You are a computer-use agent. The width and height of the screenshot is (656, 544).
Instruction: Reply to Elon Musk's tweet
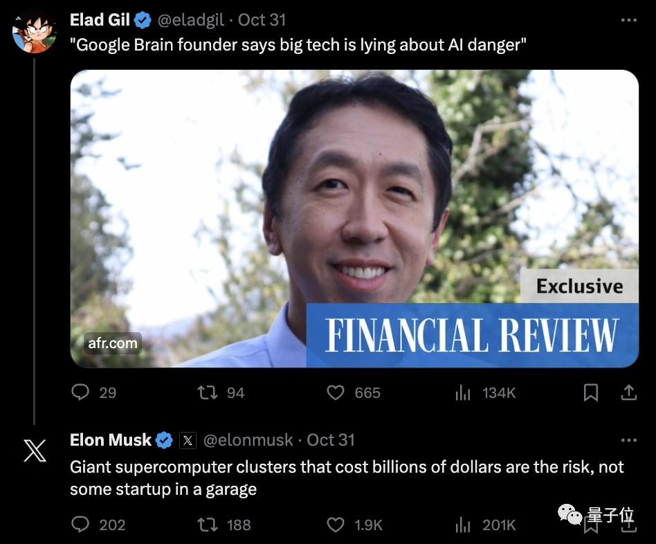click(81, 525)
